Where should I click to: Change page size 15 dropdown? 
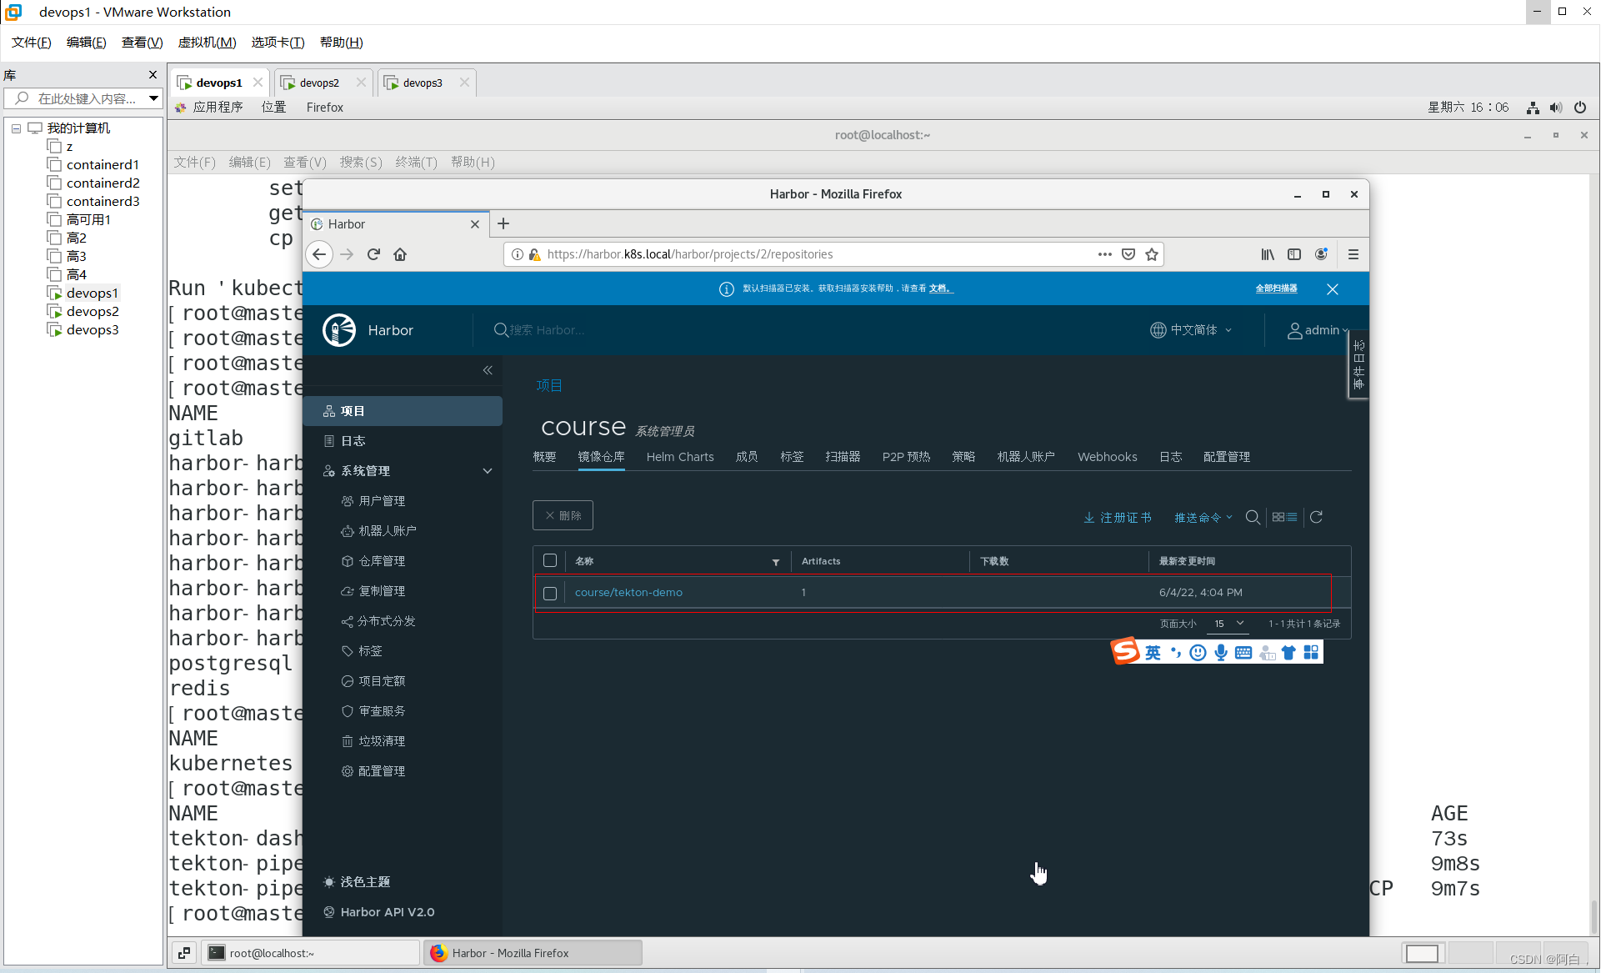[x=1229, y=623]
